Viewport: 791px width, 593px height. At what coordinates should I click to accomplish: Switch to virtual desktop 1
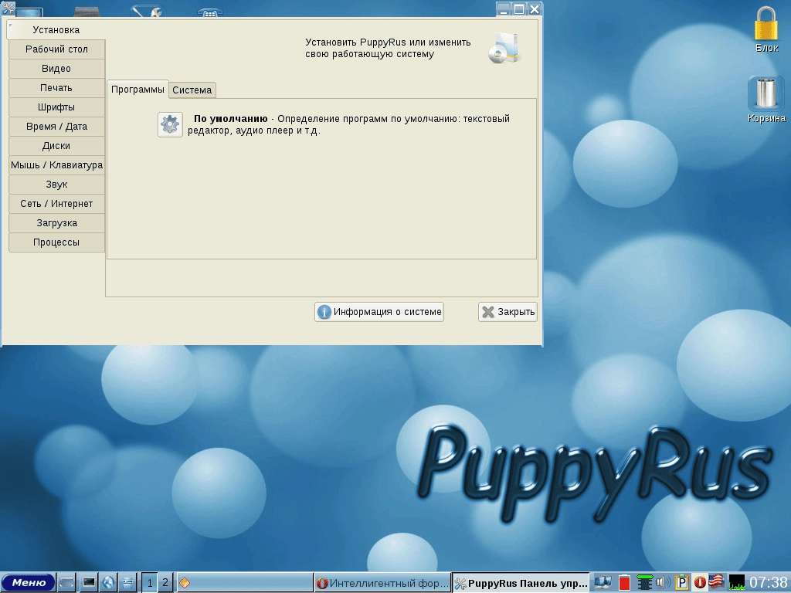tap(149, 583)
